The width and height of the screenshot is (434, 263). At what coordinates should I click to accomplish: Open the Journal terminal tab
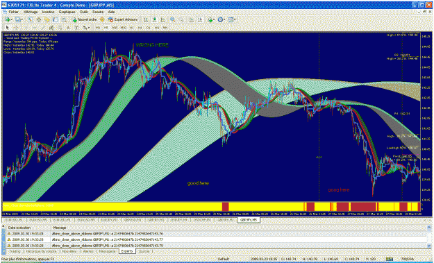[x=144, y=251]
